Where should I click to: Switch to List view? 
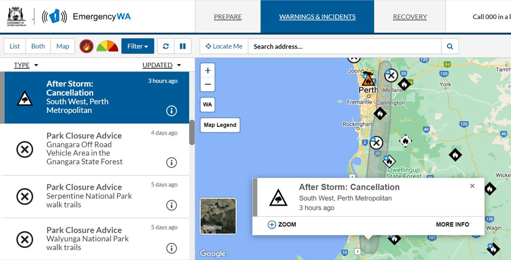pos(15,46)
